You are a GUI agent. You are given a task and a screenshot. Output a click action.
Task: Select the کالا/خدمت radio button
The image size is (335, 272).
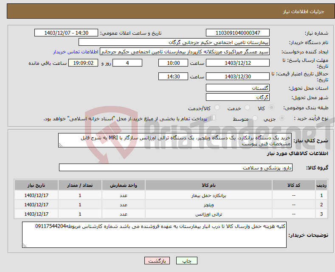(x=217, y=108)
